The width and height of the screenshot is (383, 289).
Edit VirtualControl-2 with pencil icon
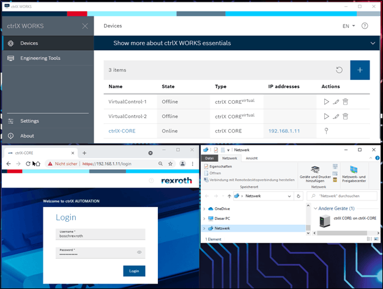(336, 116)
